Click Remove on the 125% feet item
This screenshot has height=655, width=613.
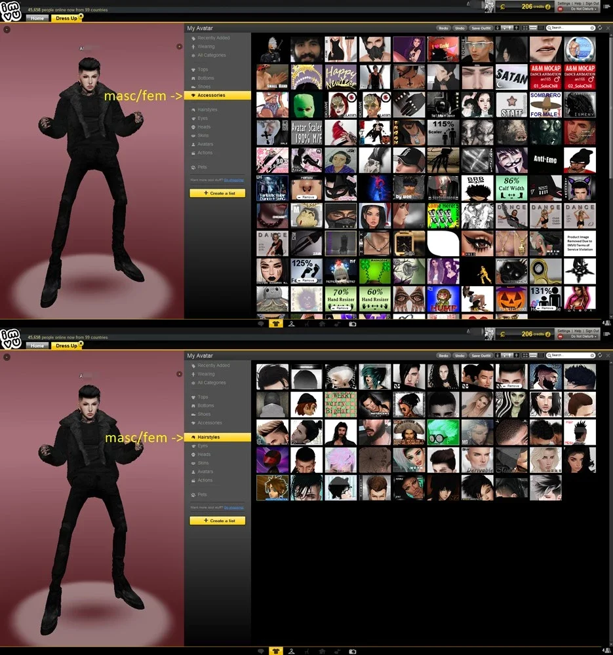point(307,281)
